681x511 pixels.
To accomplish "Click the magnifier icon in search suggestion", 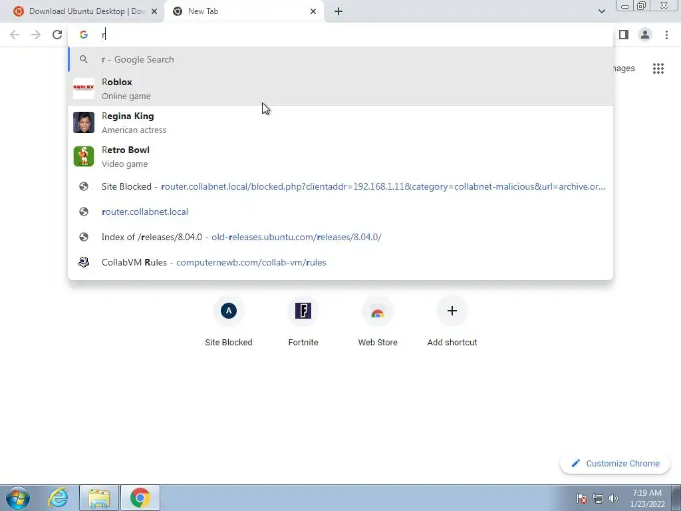I will coord(83,59).
